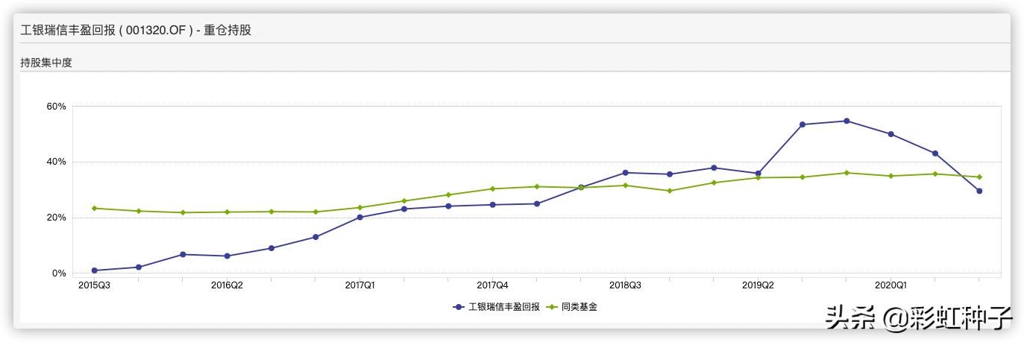The height and width of the screenshot is (342, 1024).
Task: Select the blue data point at 2015Q3
Action: [x=94, y=270]
